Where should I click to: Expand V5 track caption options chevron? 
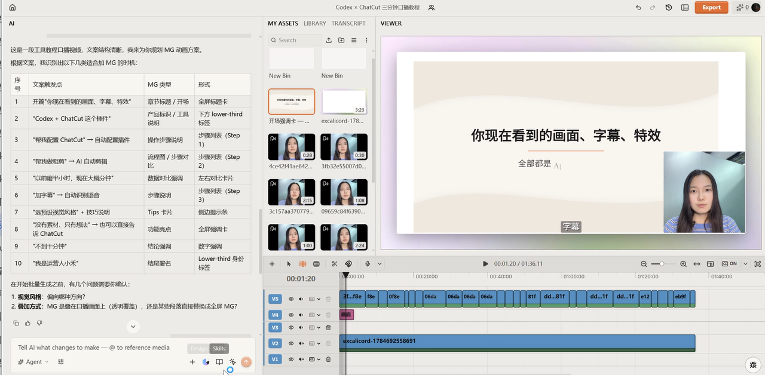[x=319, y=299]
